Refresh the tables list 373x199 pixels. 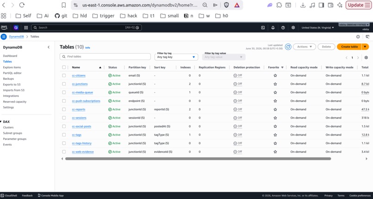pos(288,47)
